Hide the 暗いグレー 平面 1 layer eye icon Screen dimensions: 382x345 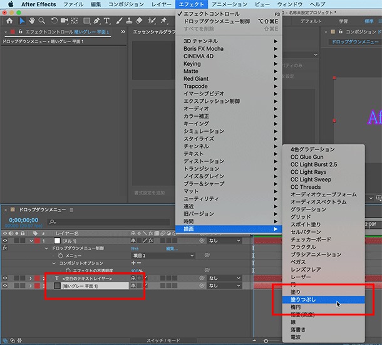tap(5, 285)
